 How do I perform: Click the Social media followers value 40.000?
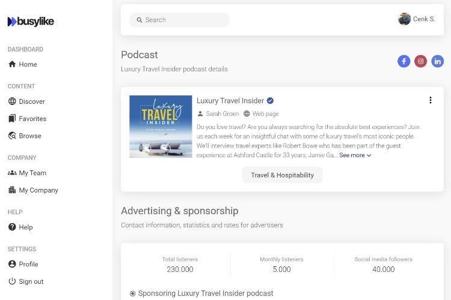tap(384, 269)
